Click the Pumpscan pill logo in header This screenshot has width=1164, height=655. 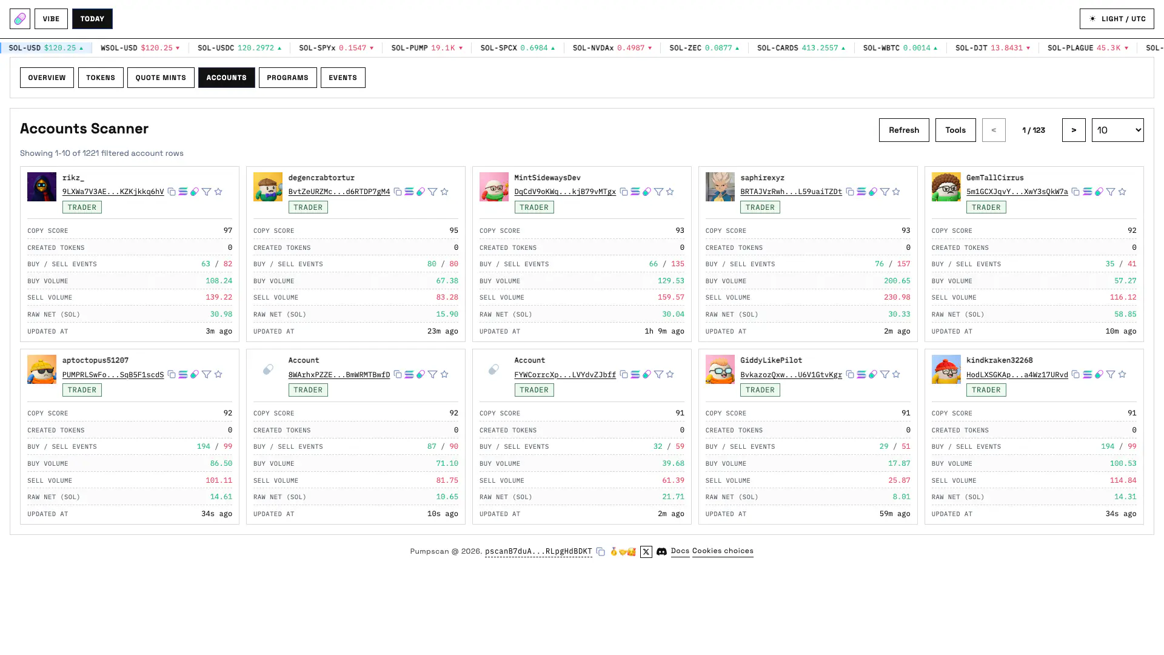tap(20, 19)
